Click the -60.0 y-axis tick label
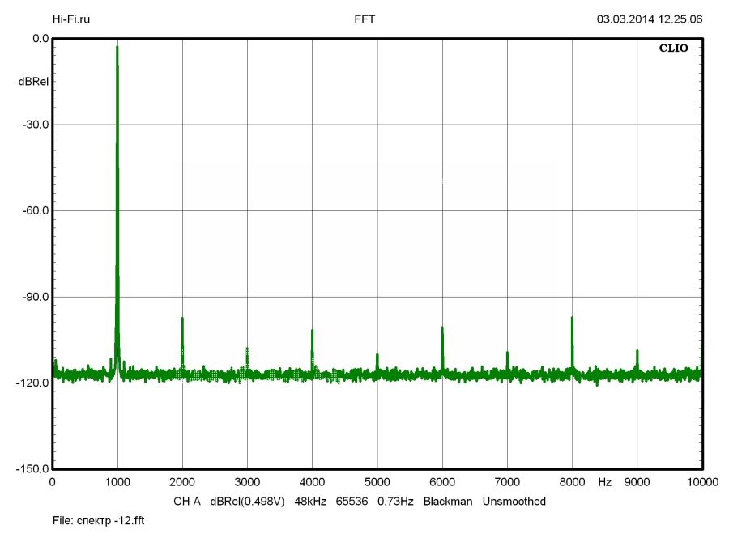The width and height of the screenshot is (729, 546). tap(33, 211)
